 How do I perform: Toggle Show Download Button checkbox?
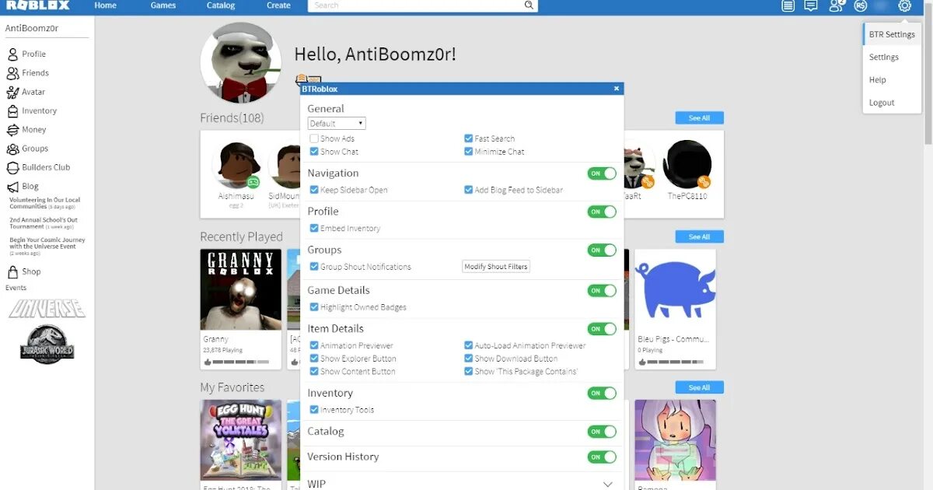[469, 359]
